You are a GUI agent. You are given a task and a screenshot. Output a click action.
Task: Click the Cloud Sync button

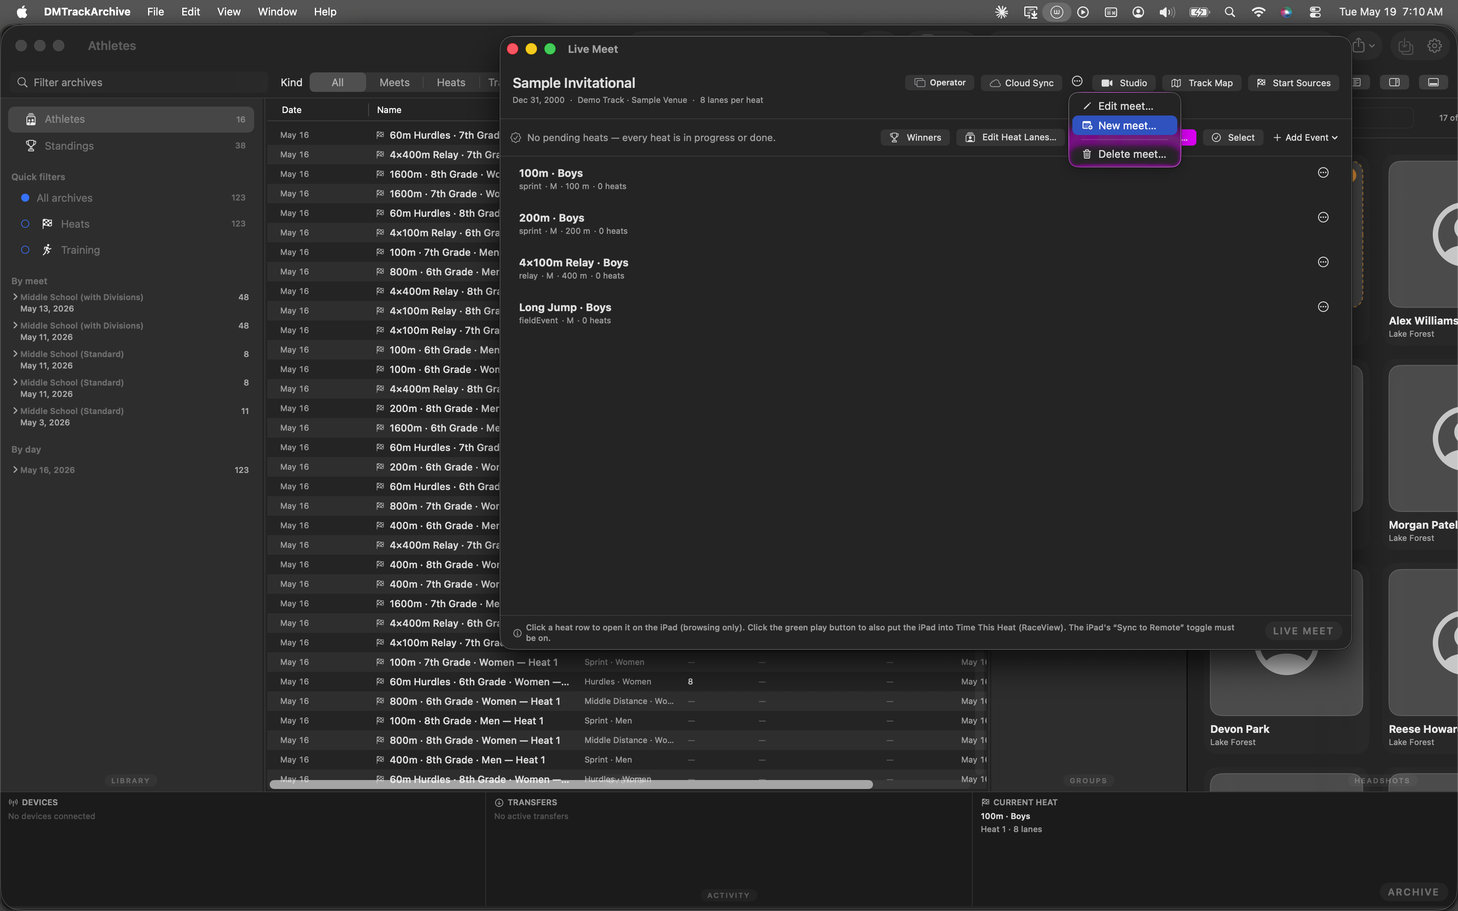[1021, 83]
